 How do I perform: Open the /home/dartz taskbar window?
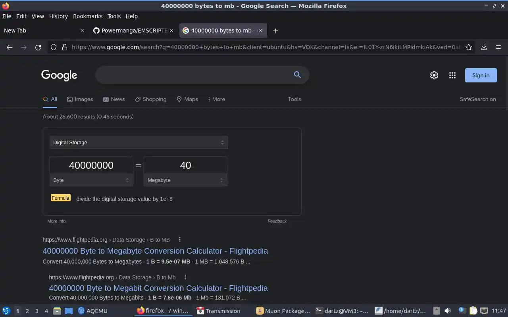[401, 311]
